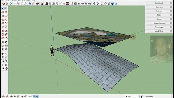
Task: Open the Tools menu
Action: [24, 1]
